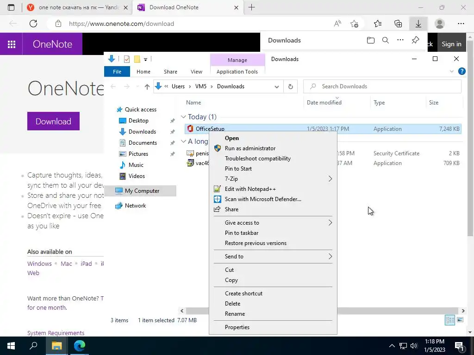Add this page to favorites
This screenshot has height=355, width=474.
tap(354, 24)
